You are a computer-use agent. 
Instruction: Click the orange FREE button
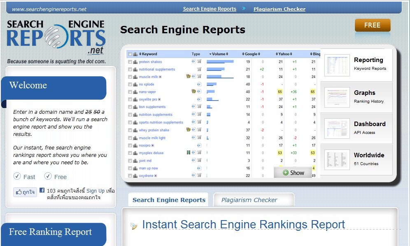373,25
